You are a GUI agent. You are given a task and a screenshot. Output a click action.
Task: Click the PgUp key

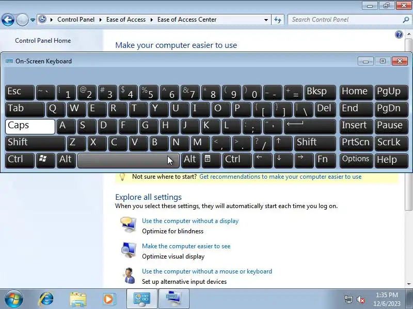tap(391, 93)
